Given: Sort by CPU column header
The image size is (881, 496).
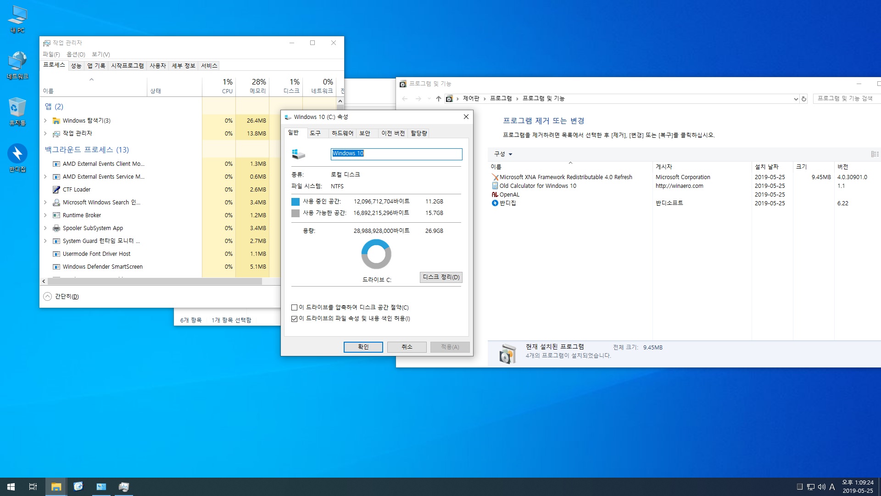Looking at the screenshot, I should (219, 86).
